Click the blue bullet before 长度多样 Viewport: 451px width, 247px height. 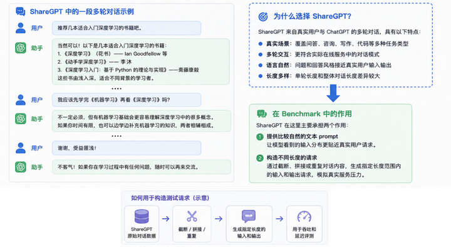pyautogui.click(x=261, y=76)
